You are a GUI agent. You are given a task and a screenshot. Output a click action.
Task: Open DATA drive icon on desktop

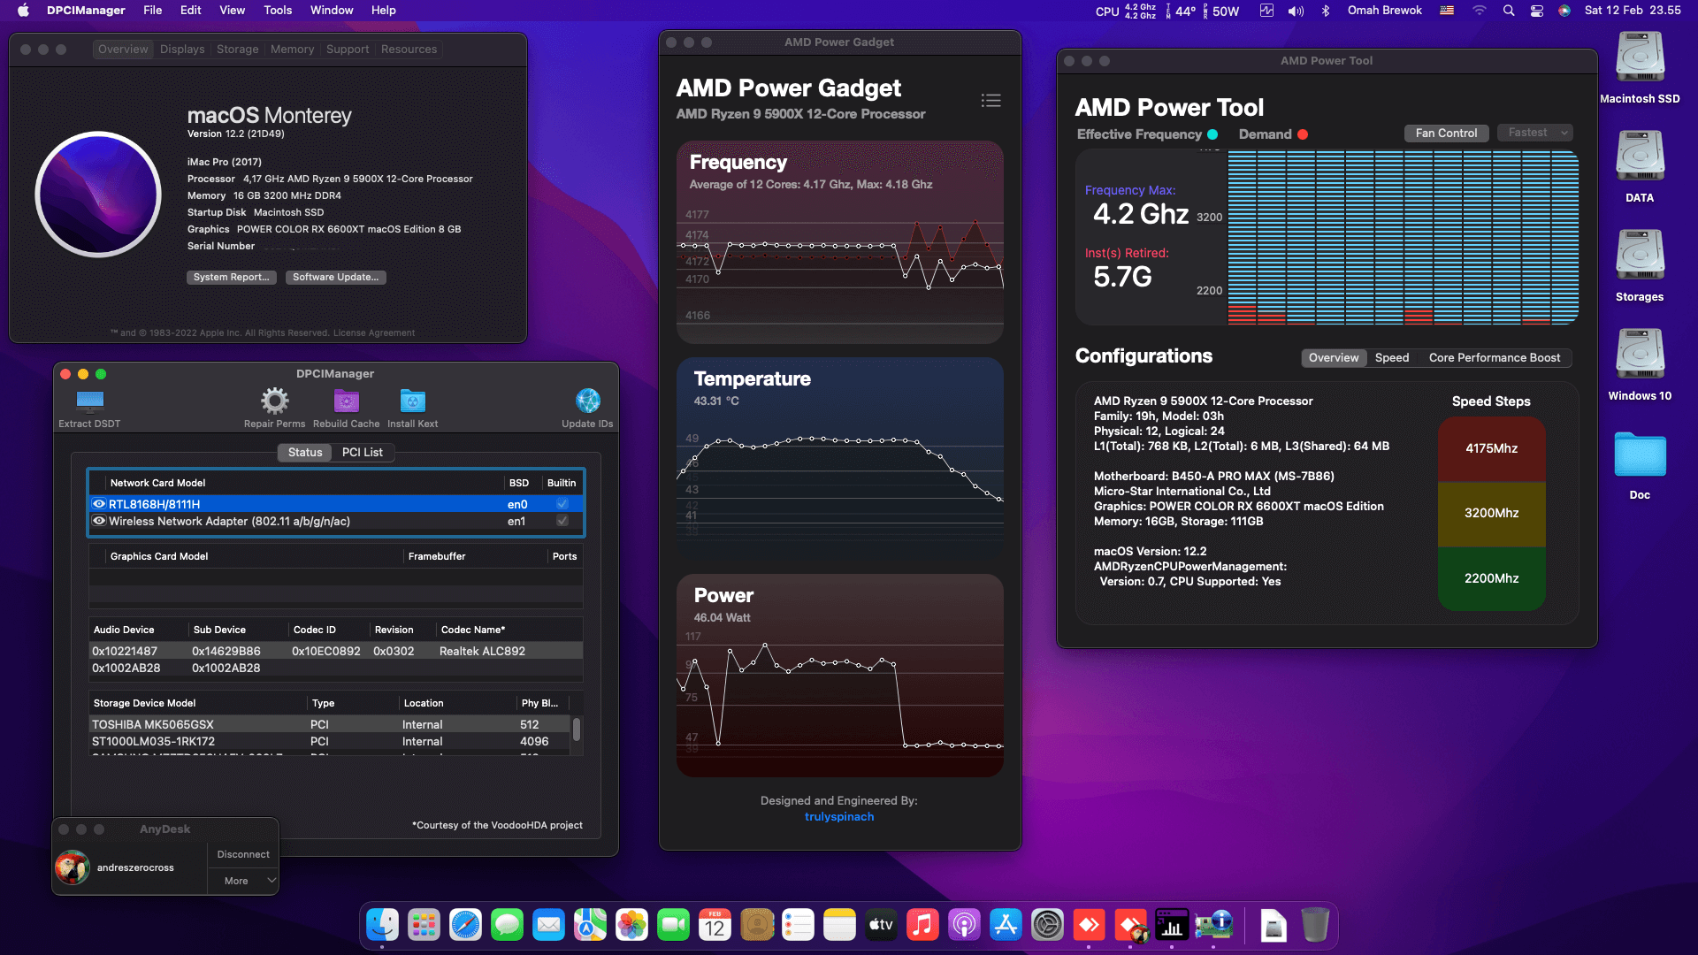click(x=1640, y=157)
